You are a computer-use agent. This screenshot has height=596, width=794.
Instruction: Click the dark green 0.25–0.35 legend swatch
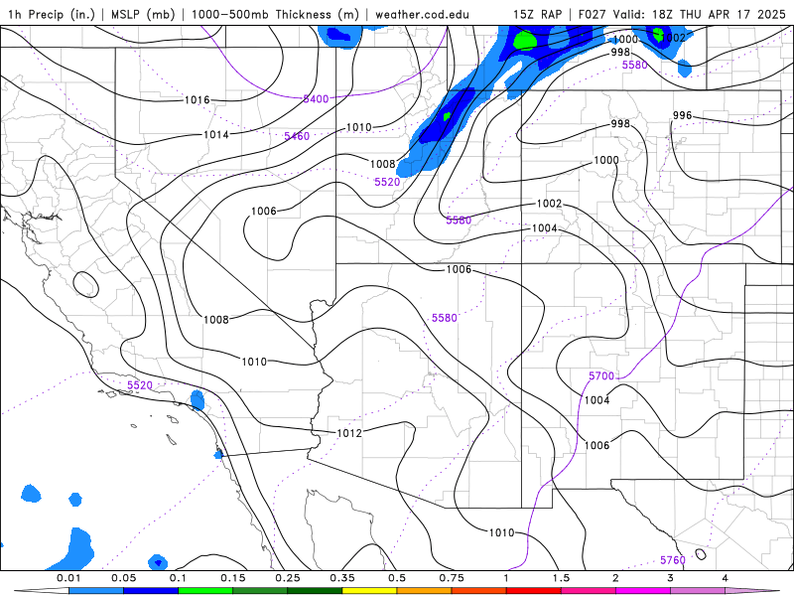pos(315,591)
